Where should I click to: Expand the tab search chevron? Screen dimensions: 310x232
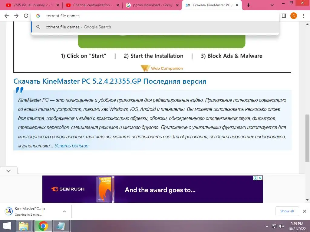pyautogui.click(x=272, y=5)
